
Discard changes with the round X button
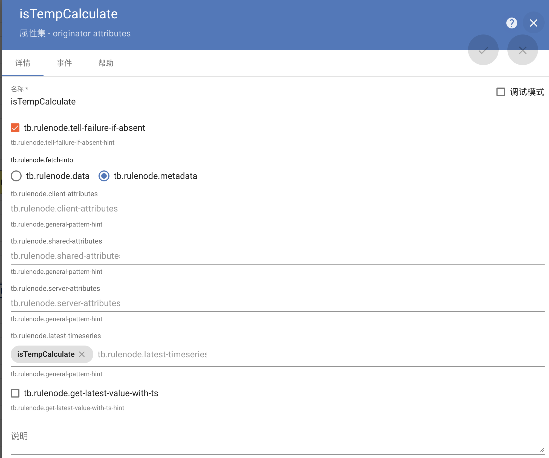tap(522, 50)
